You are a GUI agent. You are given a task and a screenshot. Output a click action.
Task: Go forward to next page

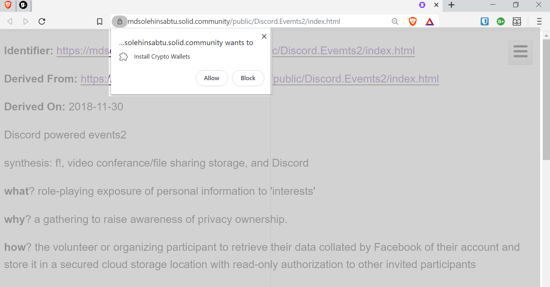point(26,22)
